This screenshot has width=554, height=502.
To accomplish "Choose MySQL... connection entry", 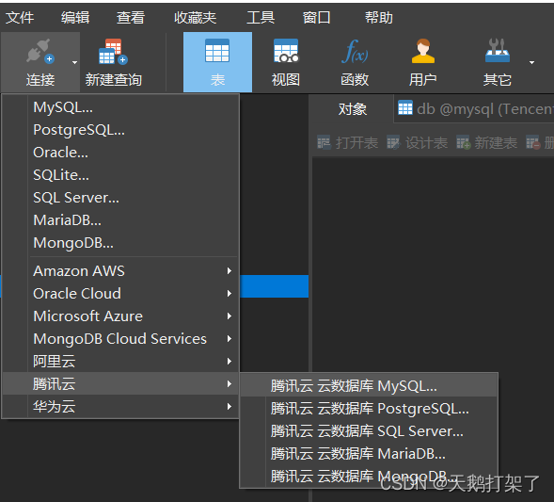I will pyautogui.click(x=120, y=107).
